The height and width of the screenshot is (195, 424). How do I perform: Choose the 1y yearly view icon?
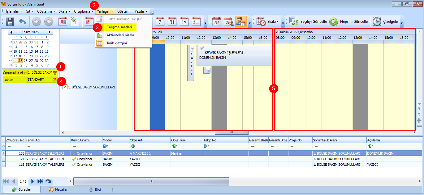184,22
